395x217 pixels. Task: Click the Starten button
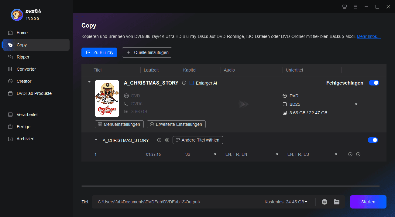368,202
